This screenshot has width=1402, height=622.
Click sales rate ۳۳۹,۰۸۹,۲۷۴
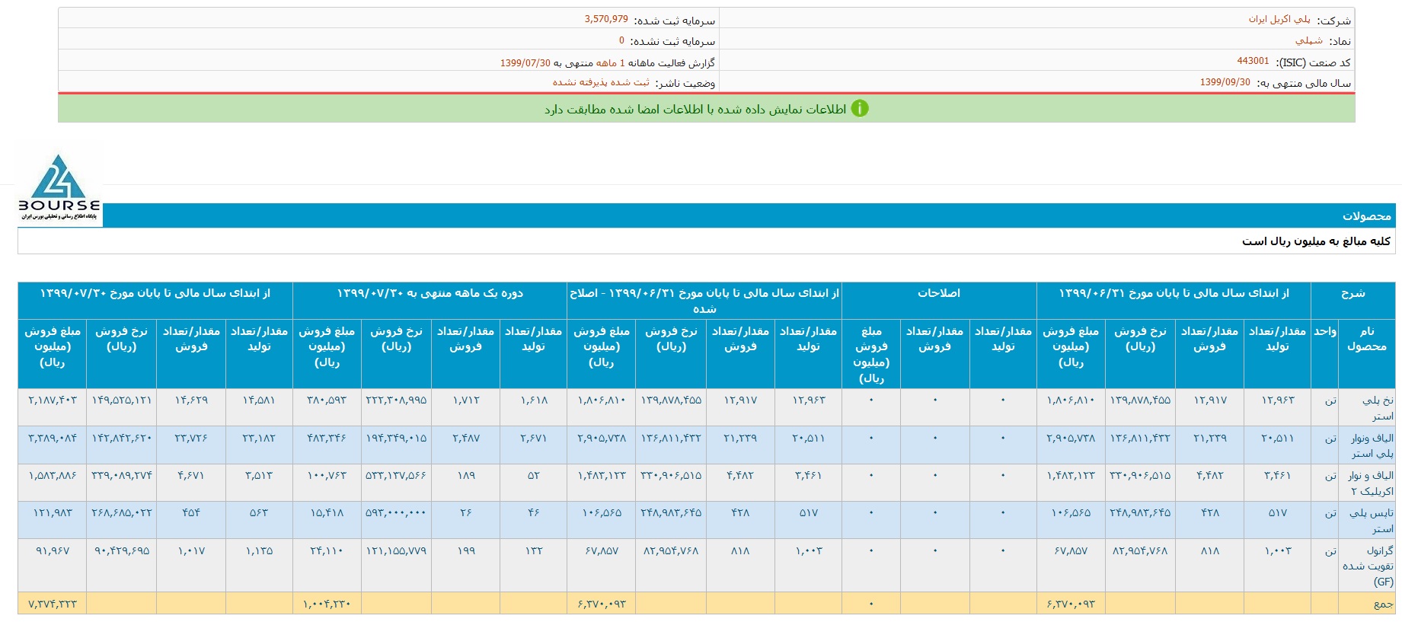pos(122,475)
